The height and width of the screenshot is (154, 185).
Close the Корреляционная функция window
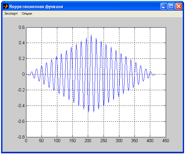(x=179, y=6)
